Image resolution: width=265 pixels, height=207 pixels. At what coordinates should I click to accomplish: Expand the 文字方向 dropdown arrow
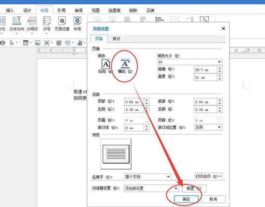tap(17, 34)
